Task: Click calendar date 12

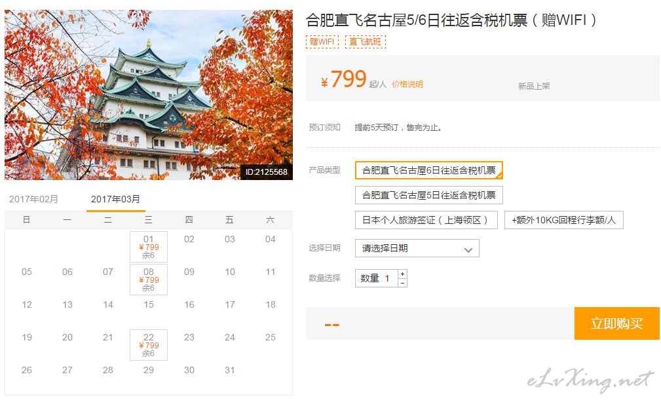Action: 27,304
